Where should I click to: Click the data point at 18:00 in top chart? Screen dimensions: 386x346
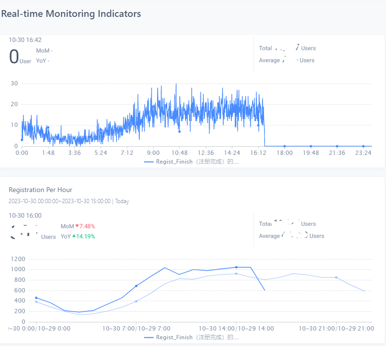pos(284,146)
